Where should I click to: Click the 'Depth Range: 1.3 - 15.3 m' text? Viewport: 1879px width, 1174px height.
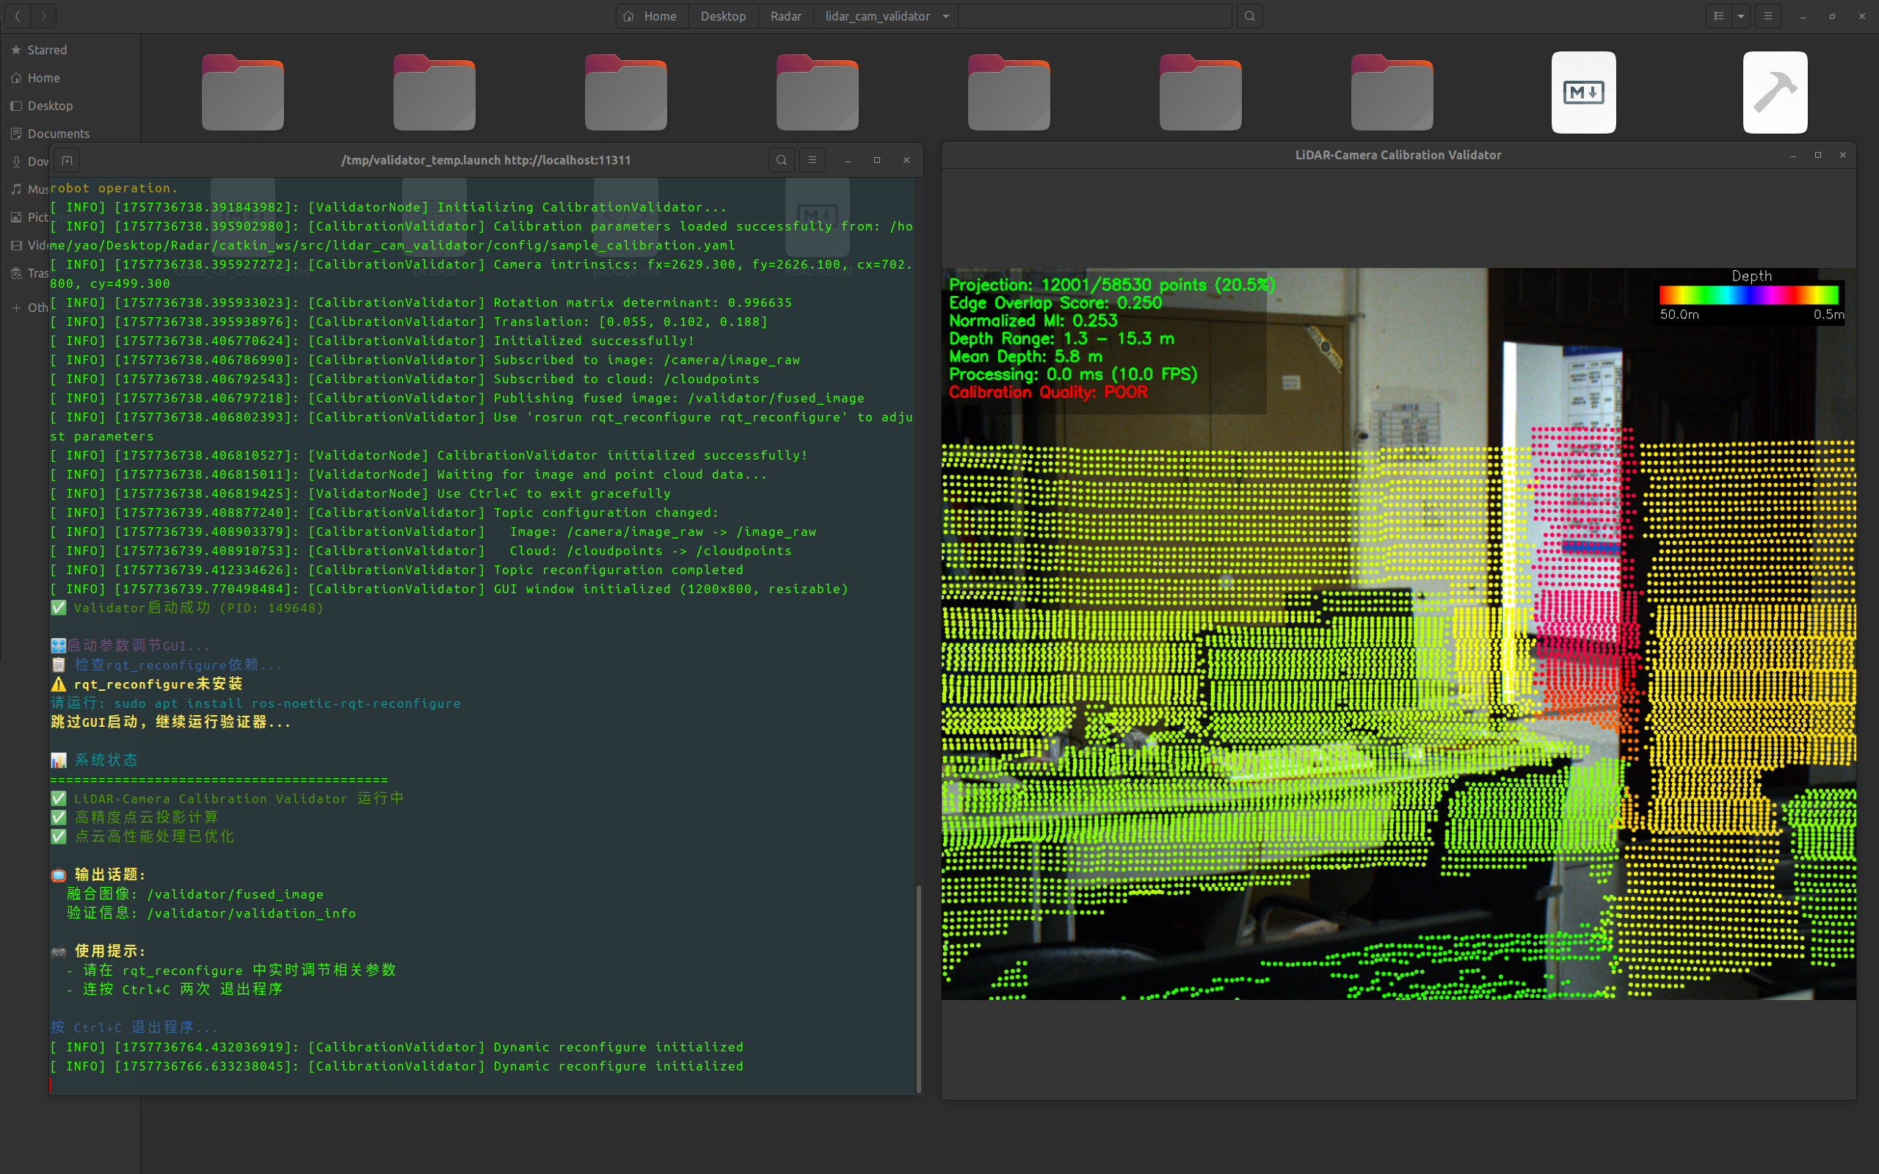(x=1062, y=338)
